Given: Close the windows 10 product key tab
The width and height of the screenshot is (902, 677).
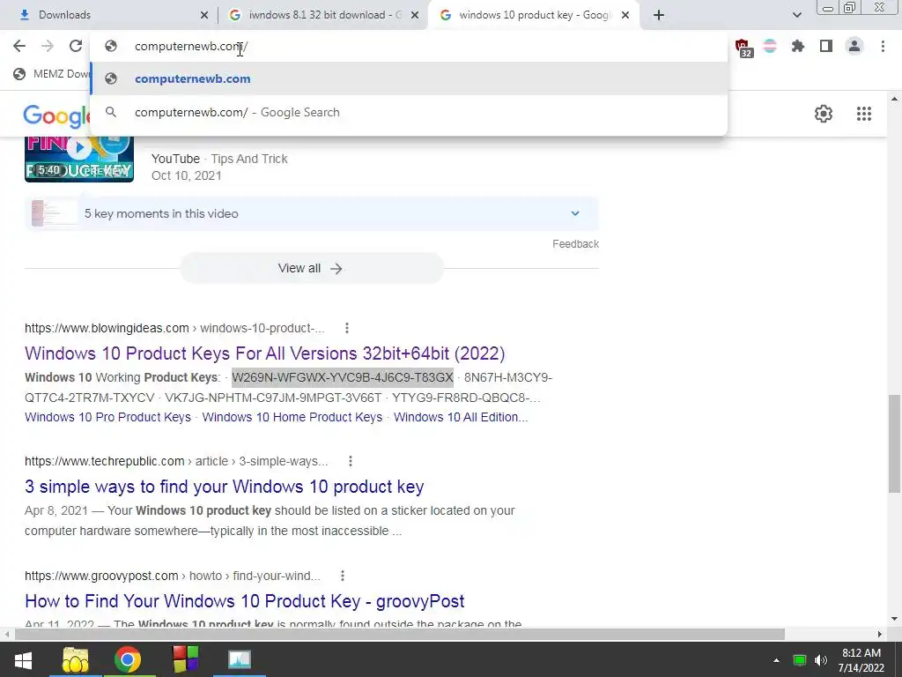Looking at the screenshot, I should click(625, 15).
